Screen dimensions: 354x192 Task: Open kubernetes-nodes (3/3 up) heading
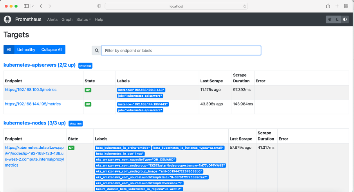(x=34, y=123)
